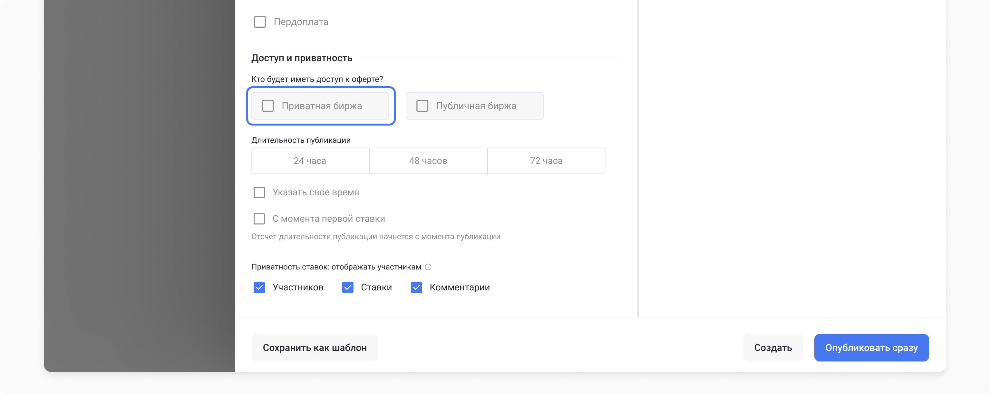Click the Сохранить как шаблон button
Viewport: 990px width, 394px height.
tap(315, 348)
